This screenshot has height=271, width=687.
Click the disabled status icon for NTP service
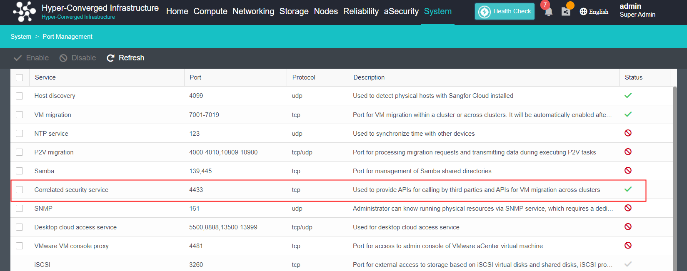(628, 133)
